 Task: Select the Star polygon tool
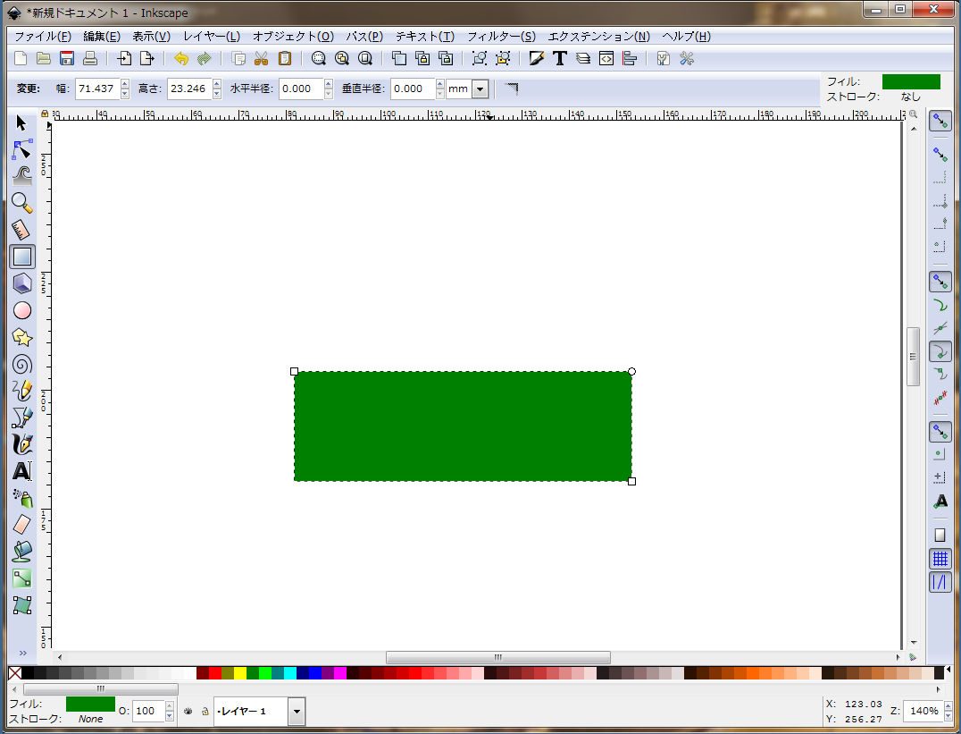pyautogui.click(x=22, y=337)
